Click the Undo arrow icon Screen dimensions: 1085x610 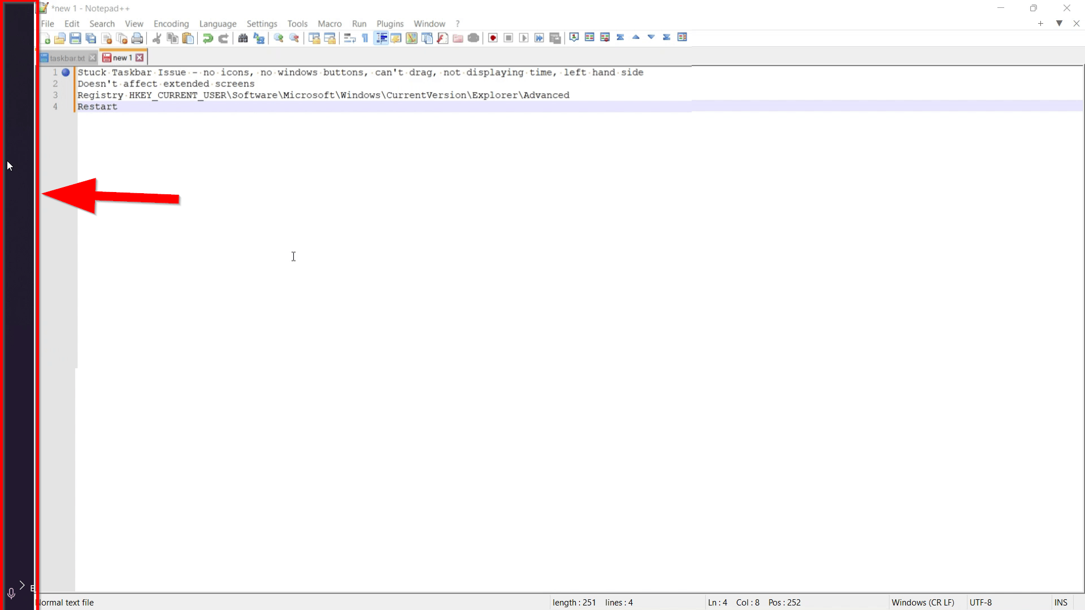207,38
